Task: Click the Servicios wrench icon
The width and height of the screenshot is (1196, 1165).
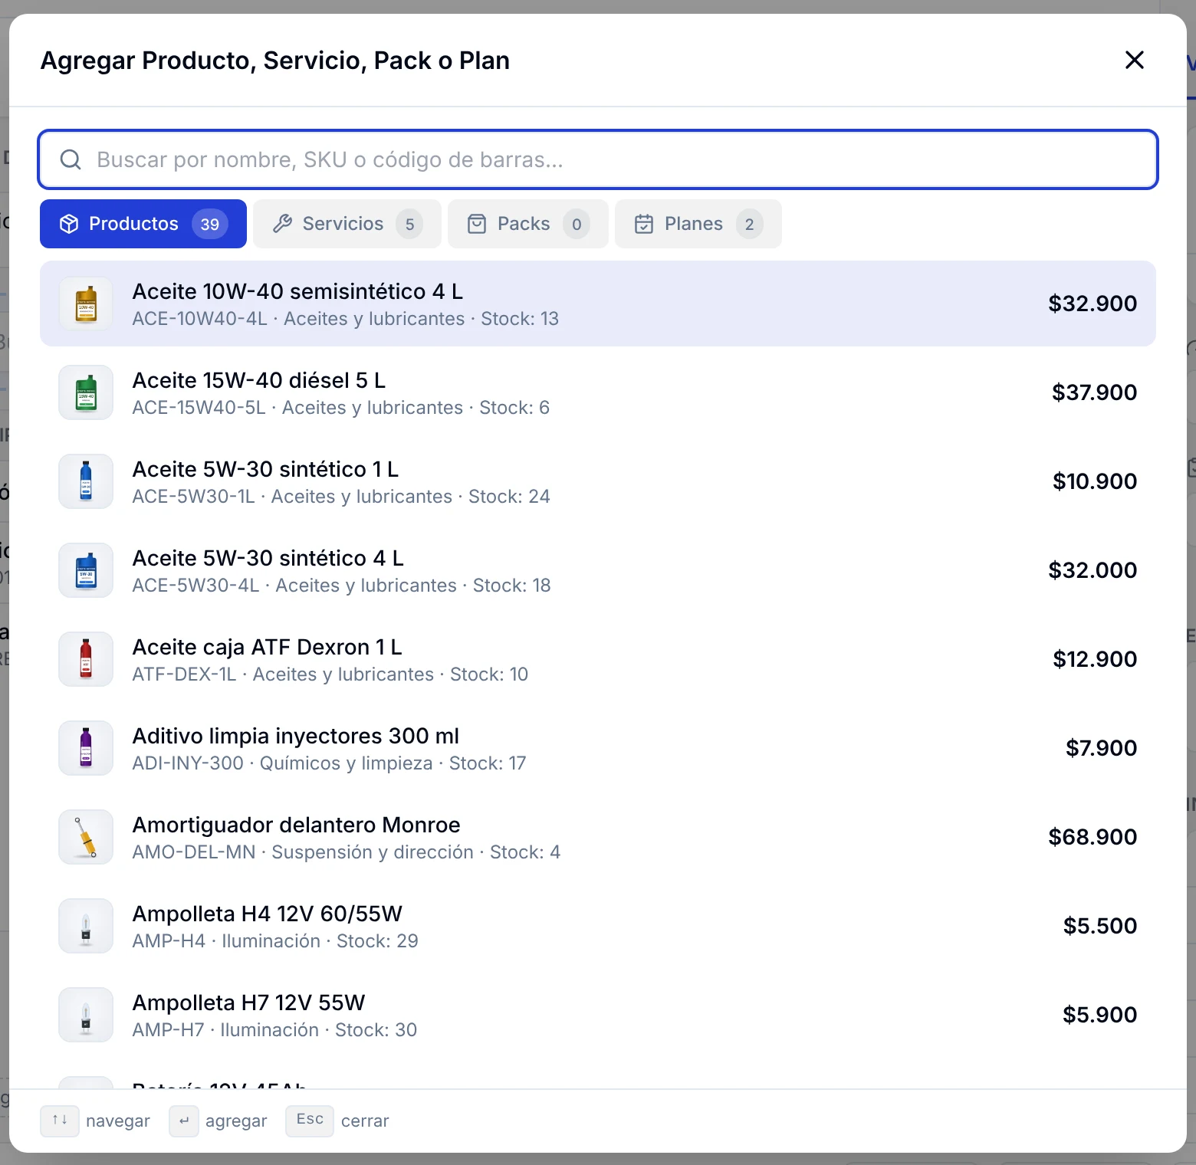Action: (283, 224)
